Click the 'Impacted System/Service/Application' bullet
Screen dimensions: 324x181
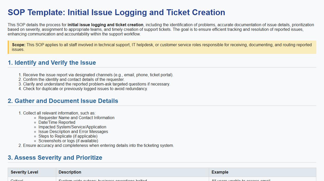[x=72, y=127]
